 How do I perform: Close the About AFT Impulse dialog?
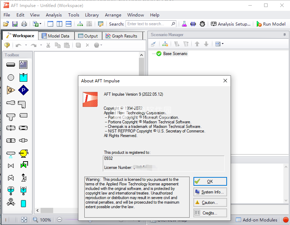[225, 81]
